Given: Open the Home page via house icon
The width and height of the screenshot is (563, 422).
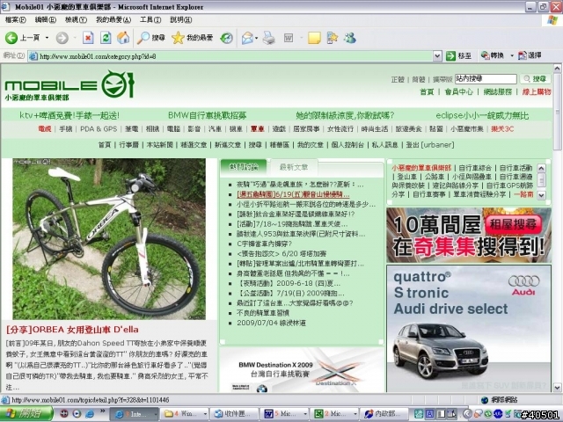Looking at the screenshot, I should coord(123,38).
